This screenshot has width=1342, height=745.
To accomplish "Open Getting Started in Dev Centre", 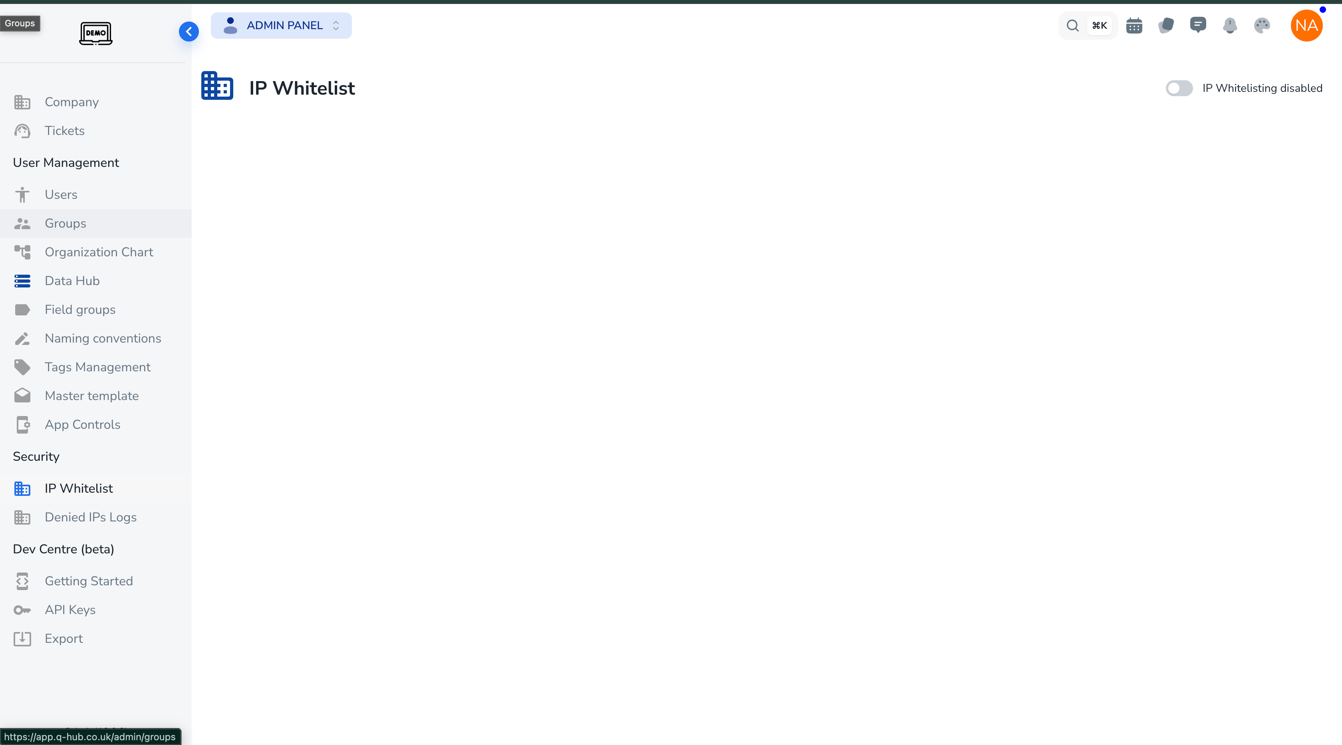I will 96,581.
